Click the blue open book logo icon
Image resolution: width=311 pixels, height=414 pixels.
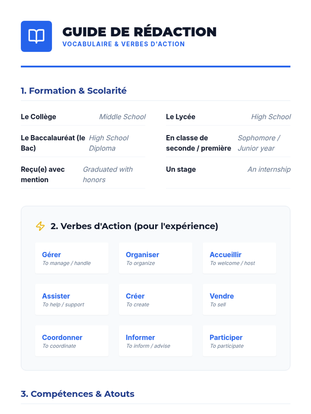[x=36, y=36]
